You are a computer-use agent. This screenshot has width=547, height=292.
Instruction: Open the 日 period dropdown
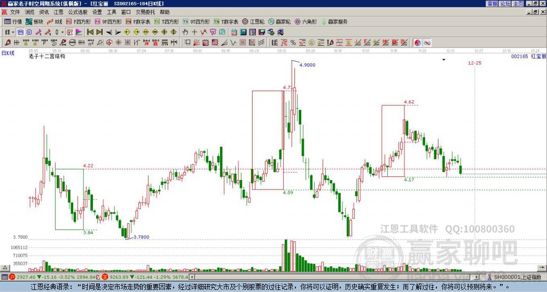(x=10, y=33)
